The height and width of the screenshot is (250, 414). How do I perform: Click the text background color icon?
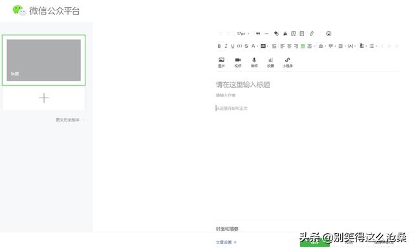(x=263, y=46)
